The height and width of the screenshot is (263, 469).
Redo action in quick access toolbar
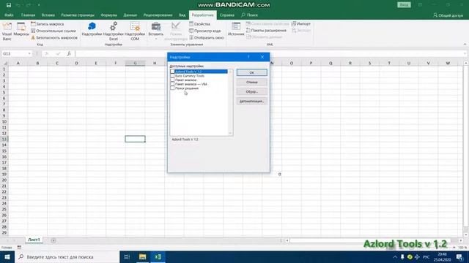pyautogui.click(x=29, y=5)
